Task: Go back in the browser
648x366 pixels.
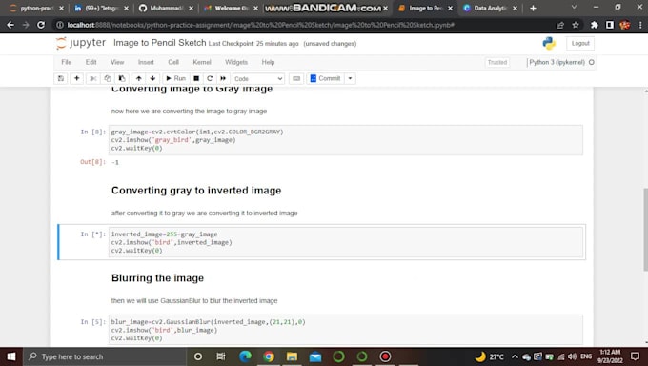Action: (10, 25)
